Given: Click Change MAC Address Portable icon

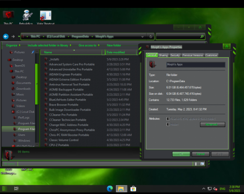Looking at the screenshot, I should coord(46,125).
